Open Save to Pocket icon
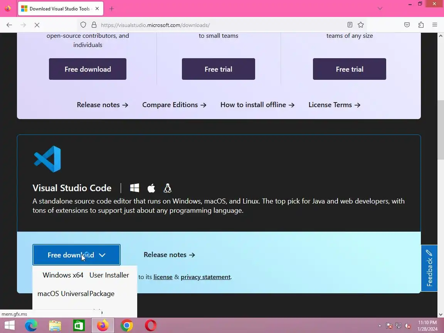Image resolution: width=444 pixels, height=333 pixels. click(x=407, y=25)
